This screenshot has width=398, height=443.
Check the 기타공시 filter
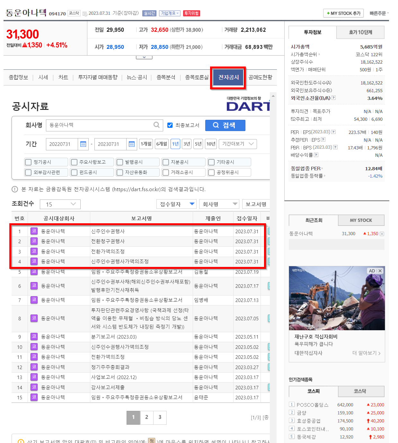tap(211, 162)
